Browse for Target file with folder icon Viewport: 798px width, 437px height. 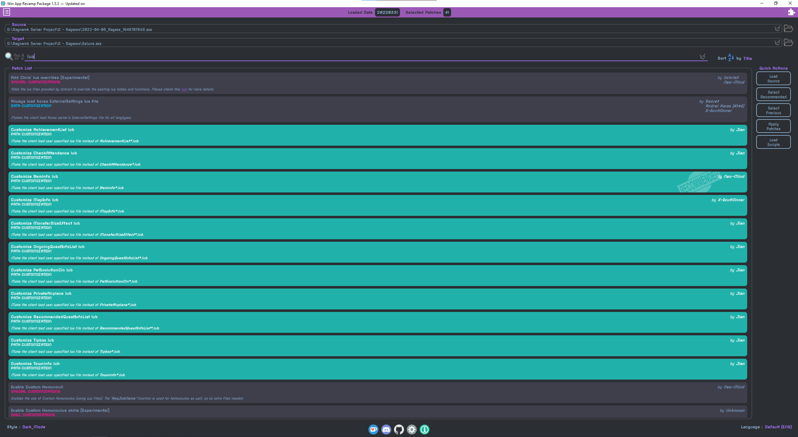788,42
